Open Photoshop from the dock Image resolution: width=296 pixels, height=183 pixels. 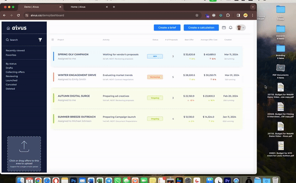tap(73, 181)
